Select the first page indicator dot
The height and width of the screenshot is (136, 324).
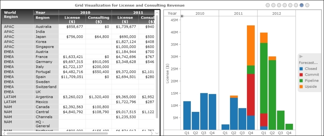(x=268, y=5)
